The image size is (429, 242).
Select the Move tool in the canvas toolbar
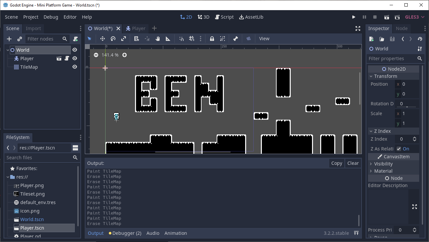[x=103, y=38]
